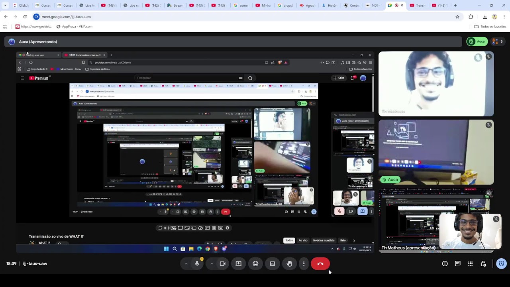
Task: Select the Th Matheus presentation tile
Action: 436,220
